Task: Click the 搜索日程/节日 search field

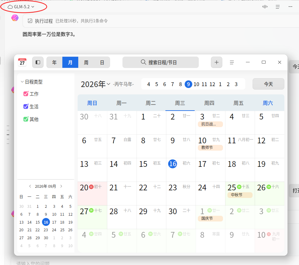Action: coord(161,62)
